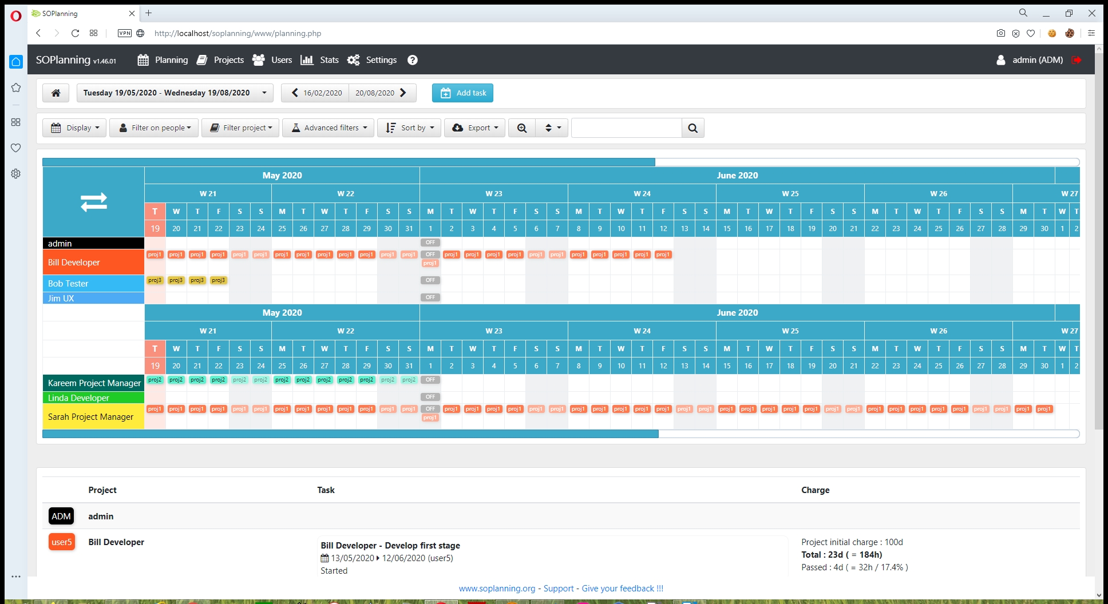Toggle the OFF badge in admin row
This screenshot has width=1108, height=604.
click(x=430, y=243)
